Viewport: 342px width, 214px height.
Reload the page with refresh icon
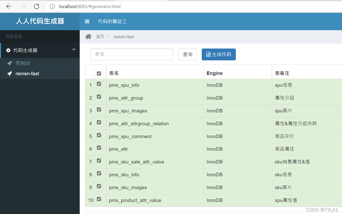tap(37, 7)
